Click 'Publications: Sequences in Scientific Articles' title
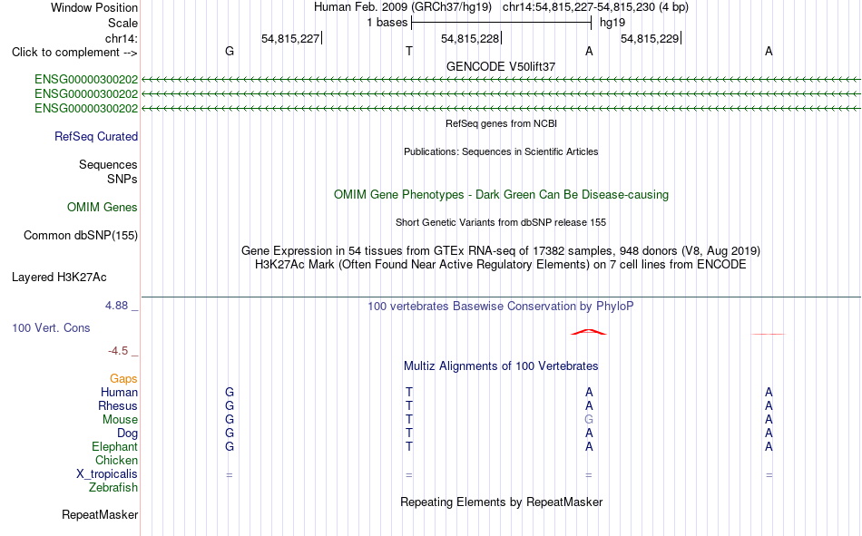Image resolution: width=862 pixels, height=536 pixels. pyautogui.click(x=501, y=151)
